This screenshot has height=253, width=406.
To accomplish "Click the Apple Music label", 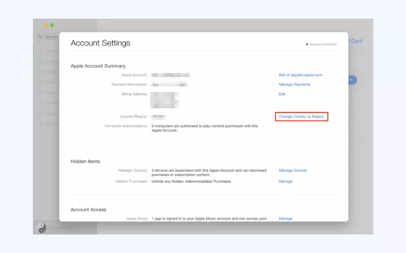I will [137, 219].
